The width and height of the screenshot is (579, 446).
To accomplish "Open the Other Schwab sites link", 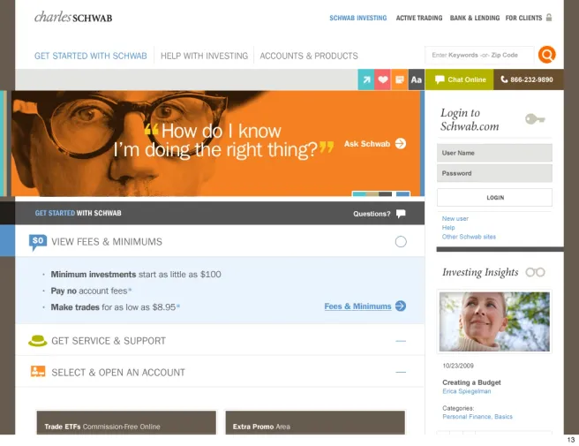I will pyautogui.click(x=469, y=237).
